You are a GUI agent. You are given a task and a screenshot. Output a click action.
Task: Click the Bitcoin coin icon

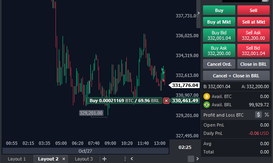pos(207,96)
